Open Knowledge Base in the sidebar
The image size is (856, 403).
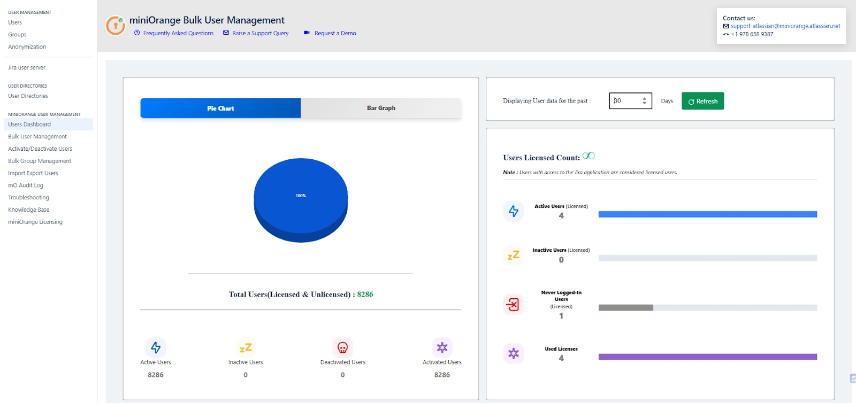pyautogui.click(x=29, y=210)
